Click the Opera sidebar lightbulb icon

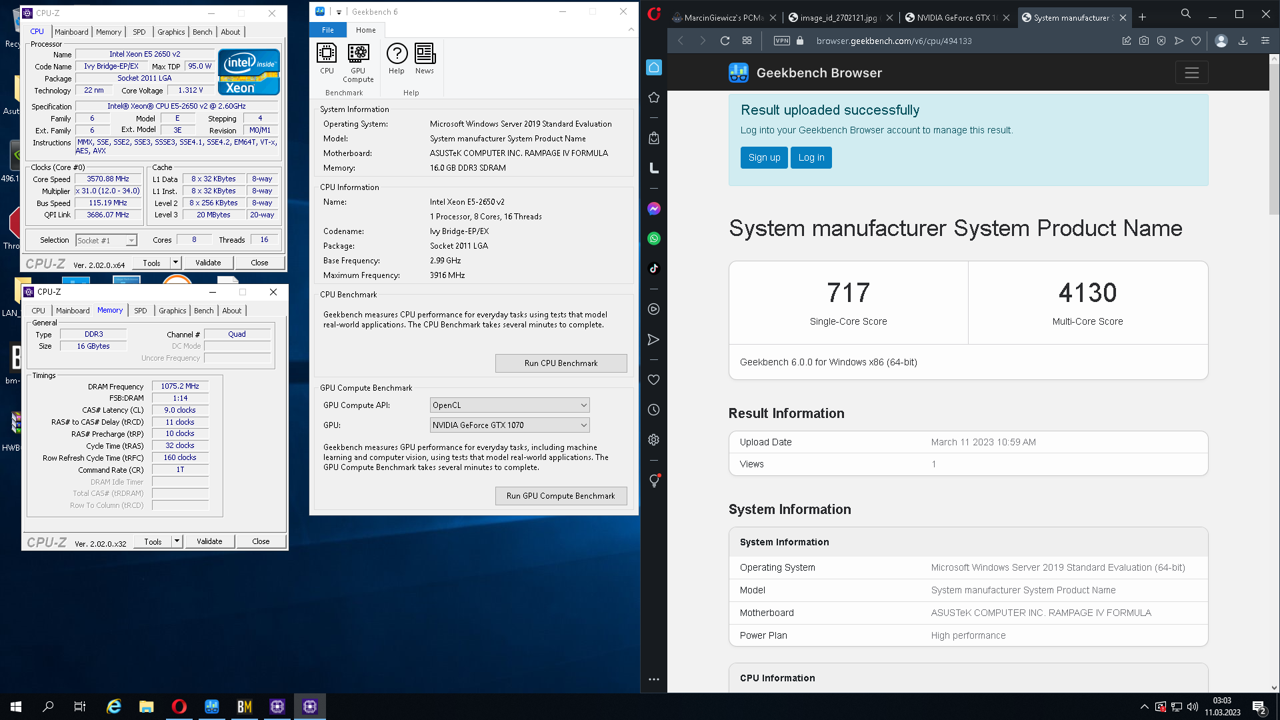[x=654, y=481]
